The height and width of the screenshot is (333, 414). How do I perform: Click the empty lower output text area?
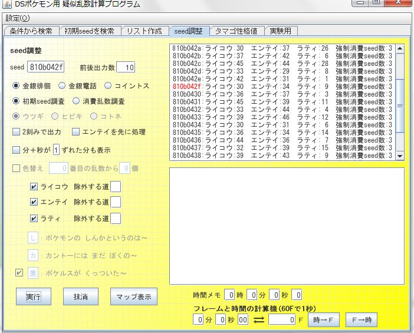pos(287,226)
